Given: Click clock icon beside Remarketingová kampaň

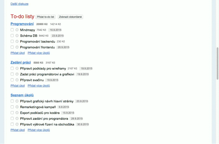Looking at the screenshot, I should click(x=17, y=107).
